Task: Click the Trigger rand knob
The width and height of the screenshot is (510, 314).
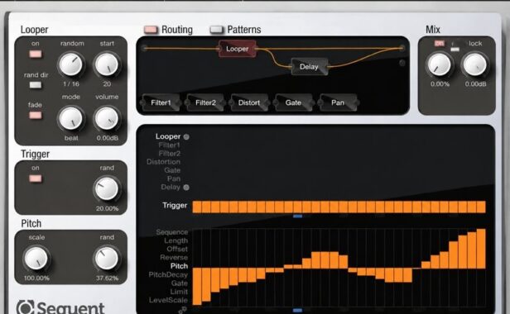Action: pos(106,188)
